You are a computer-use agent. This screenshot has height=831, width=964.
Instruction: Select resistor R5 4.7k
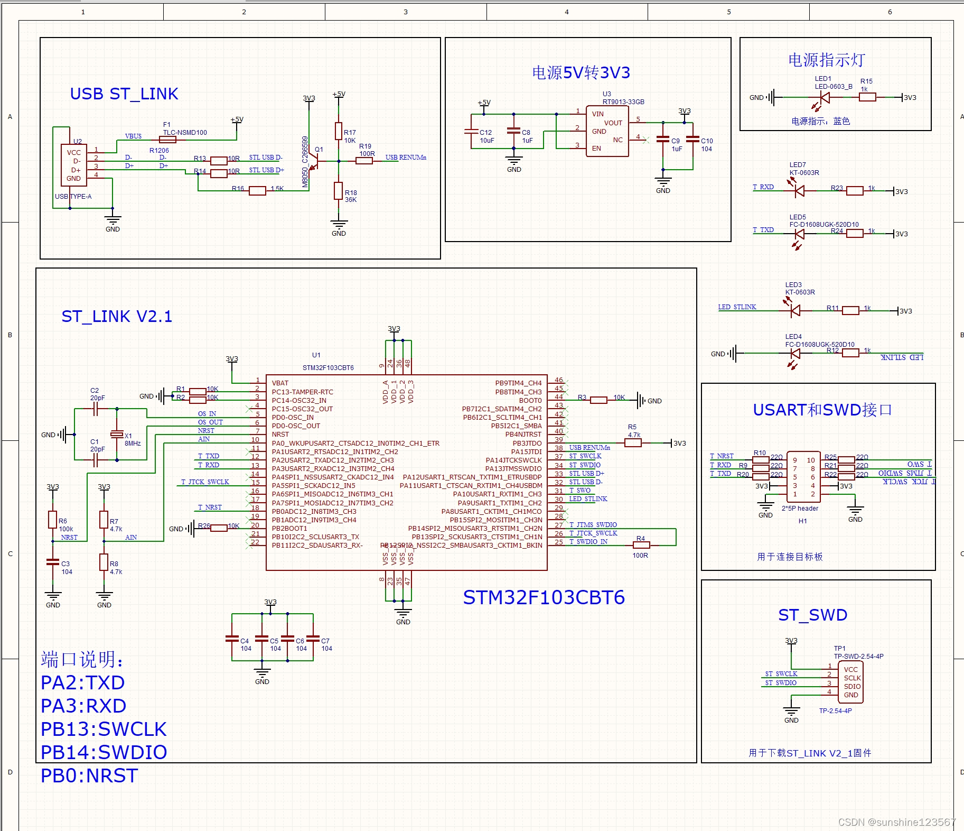coord(633,443)
